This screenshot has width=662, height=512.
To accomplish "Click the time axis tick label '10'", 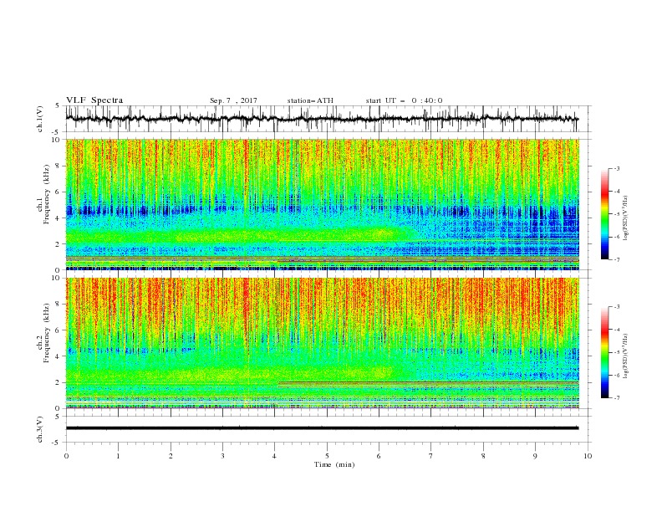I will point(588,456).
